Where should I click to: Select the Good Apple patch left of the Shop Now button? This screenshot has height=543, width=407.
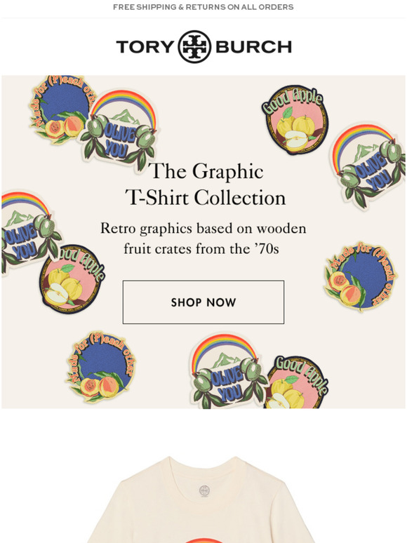[x=72, y=279]
